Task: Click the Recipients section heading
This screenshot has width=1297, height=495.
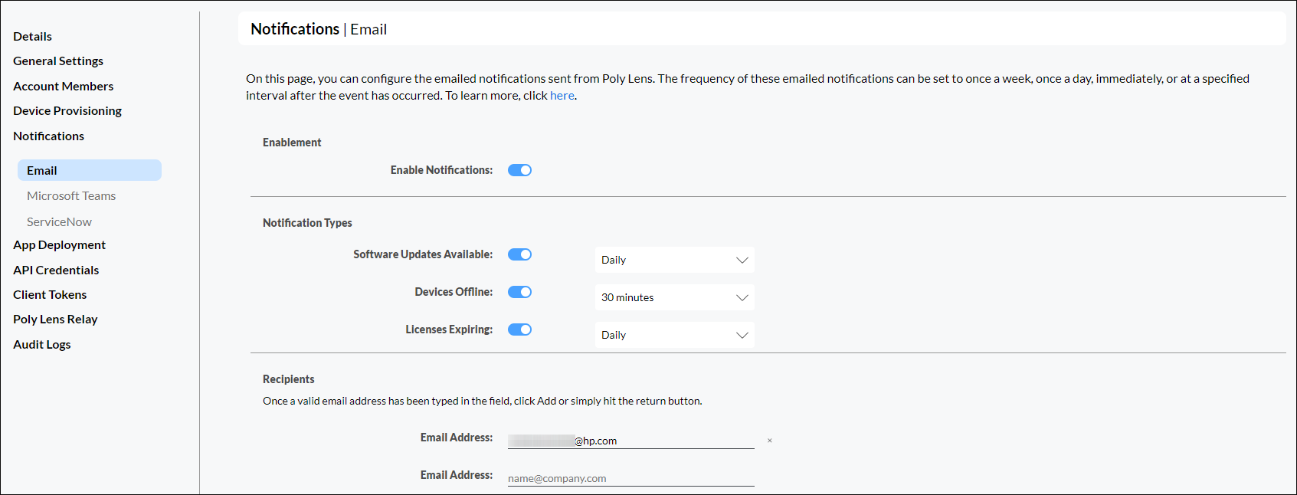Action: [288, 379]
